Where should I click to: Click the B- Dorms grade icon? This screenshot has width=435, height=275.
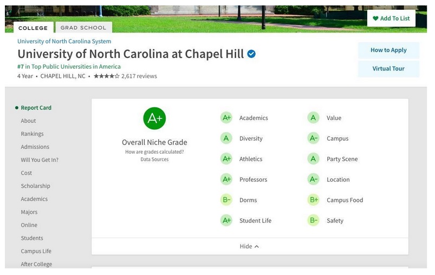point(226,200)
